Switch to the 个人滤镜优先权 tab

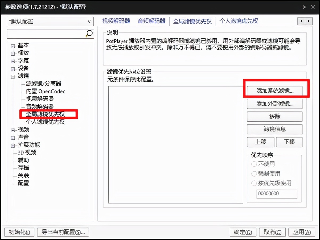click(x=239, y=21)
